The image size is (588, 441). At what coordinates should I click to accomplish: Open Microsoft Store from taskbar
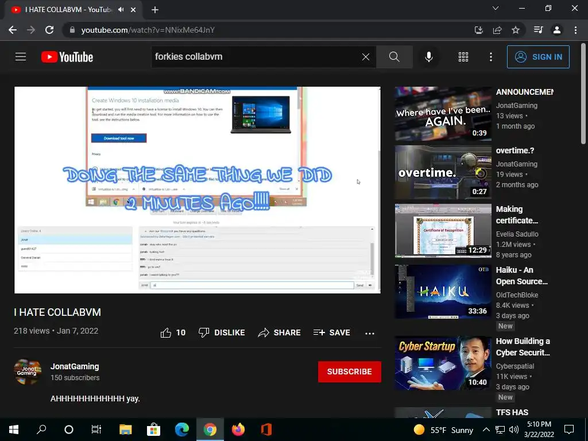[154, 430]
